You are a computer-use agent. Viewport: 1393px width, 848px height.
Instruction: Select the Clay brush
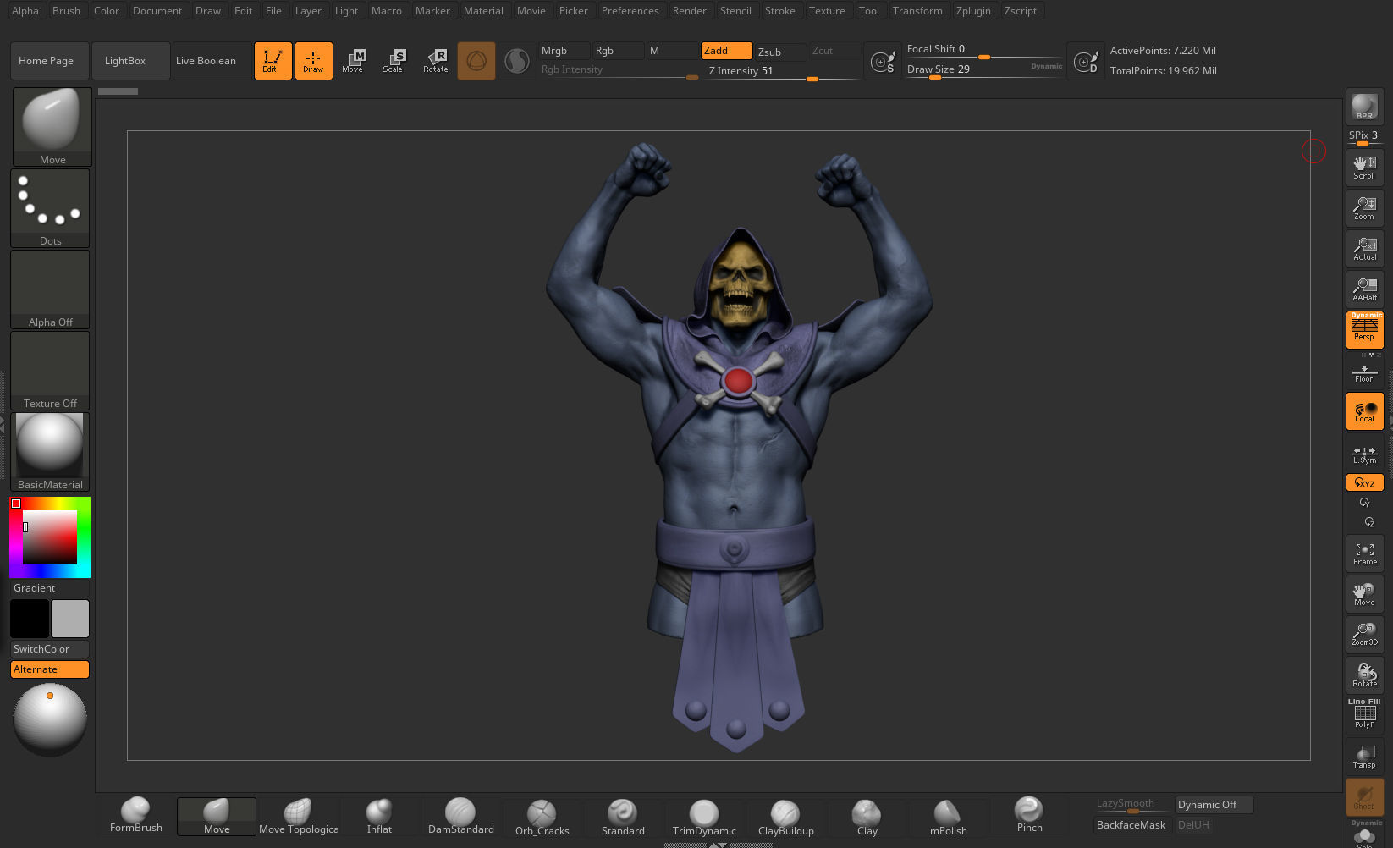[x=867, y=816]
